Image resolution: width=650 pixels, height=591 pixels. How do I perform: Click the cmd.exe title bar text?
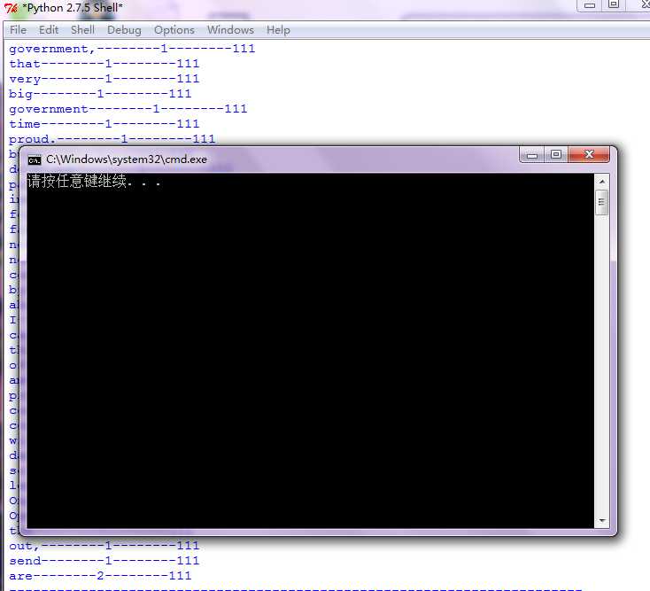tap(127, 159)
